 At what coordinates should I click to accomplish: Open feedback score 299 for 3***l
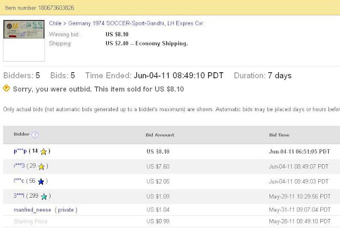pos(35,197)
